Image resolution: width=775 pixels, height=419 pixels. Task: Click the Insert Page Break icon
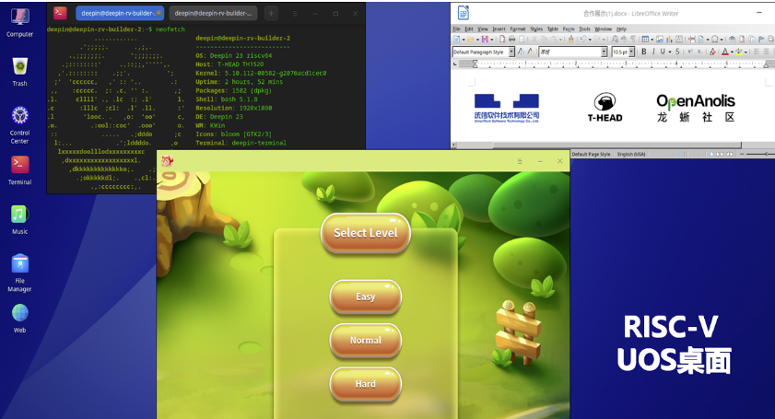coord(692,39)
